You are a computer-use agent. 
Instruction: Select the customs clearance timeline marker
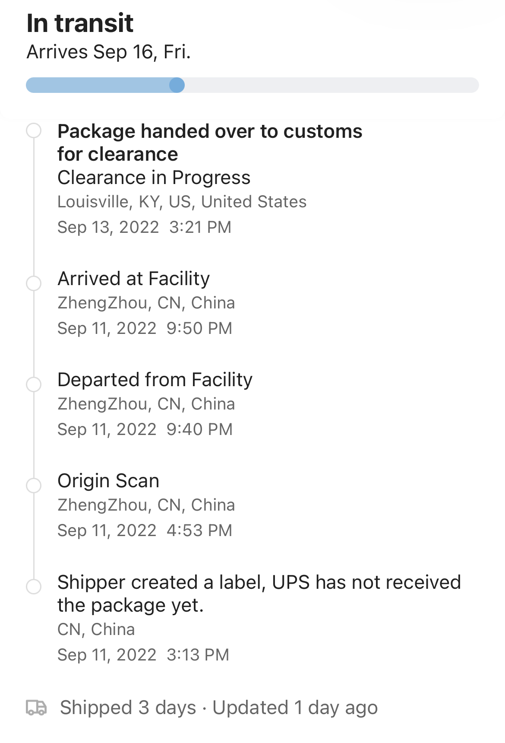(x=34, y=130)
